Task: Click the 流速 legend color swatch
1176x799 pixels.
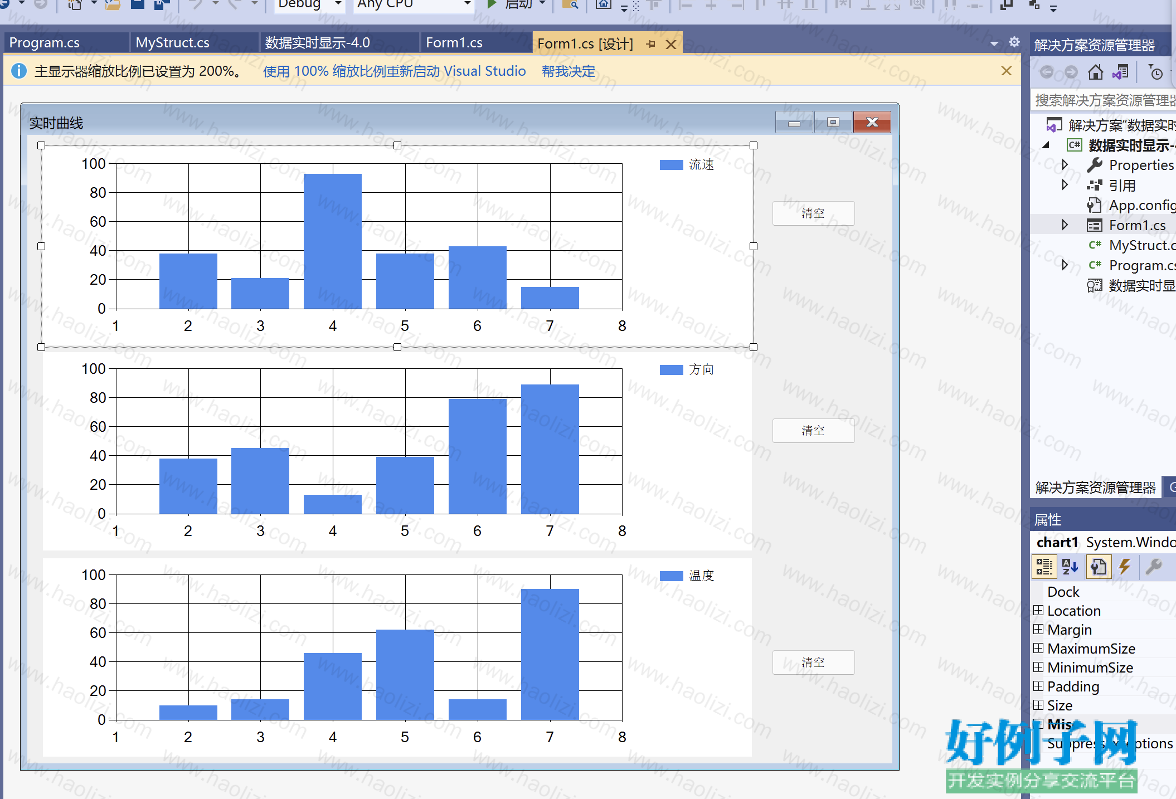Action: (x=671, y=165)
